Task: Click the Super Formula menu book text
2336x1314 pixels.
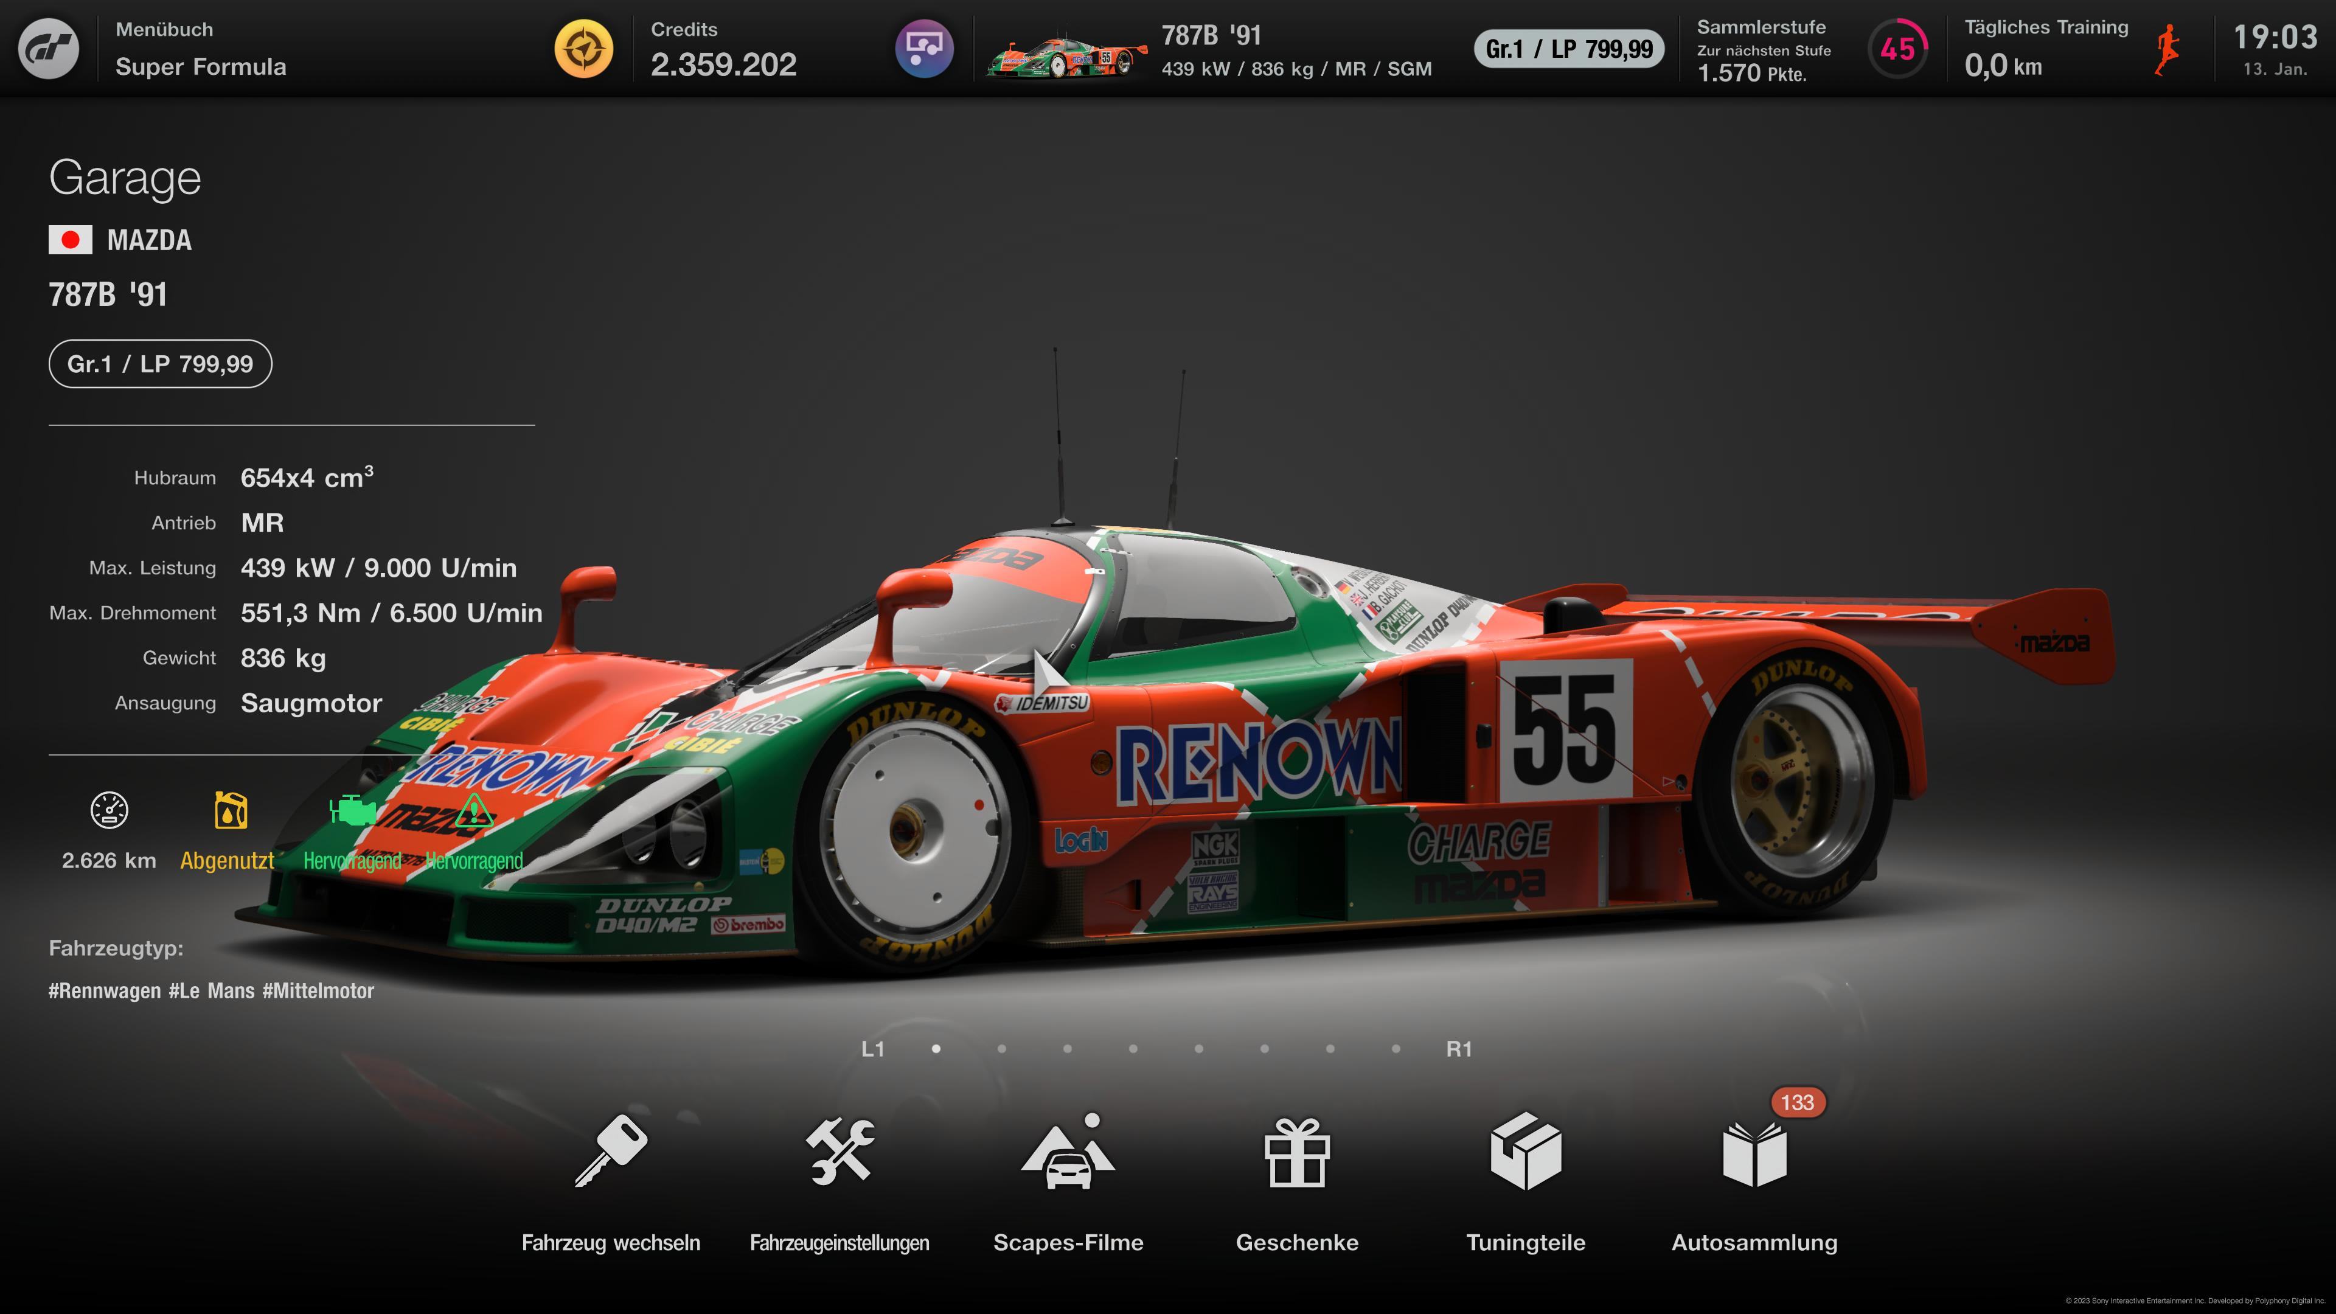Action: coord(200,67)
